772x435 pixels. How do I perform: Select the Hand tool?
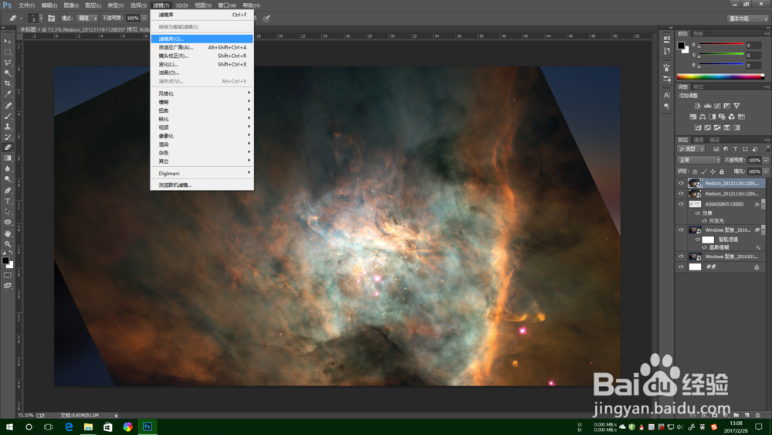coord(8,233)
